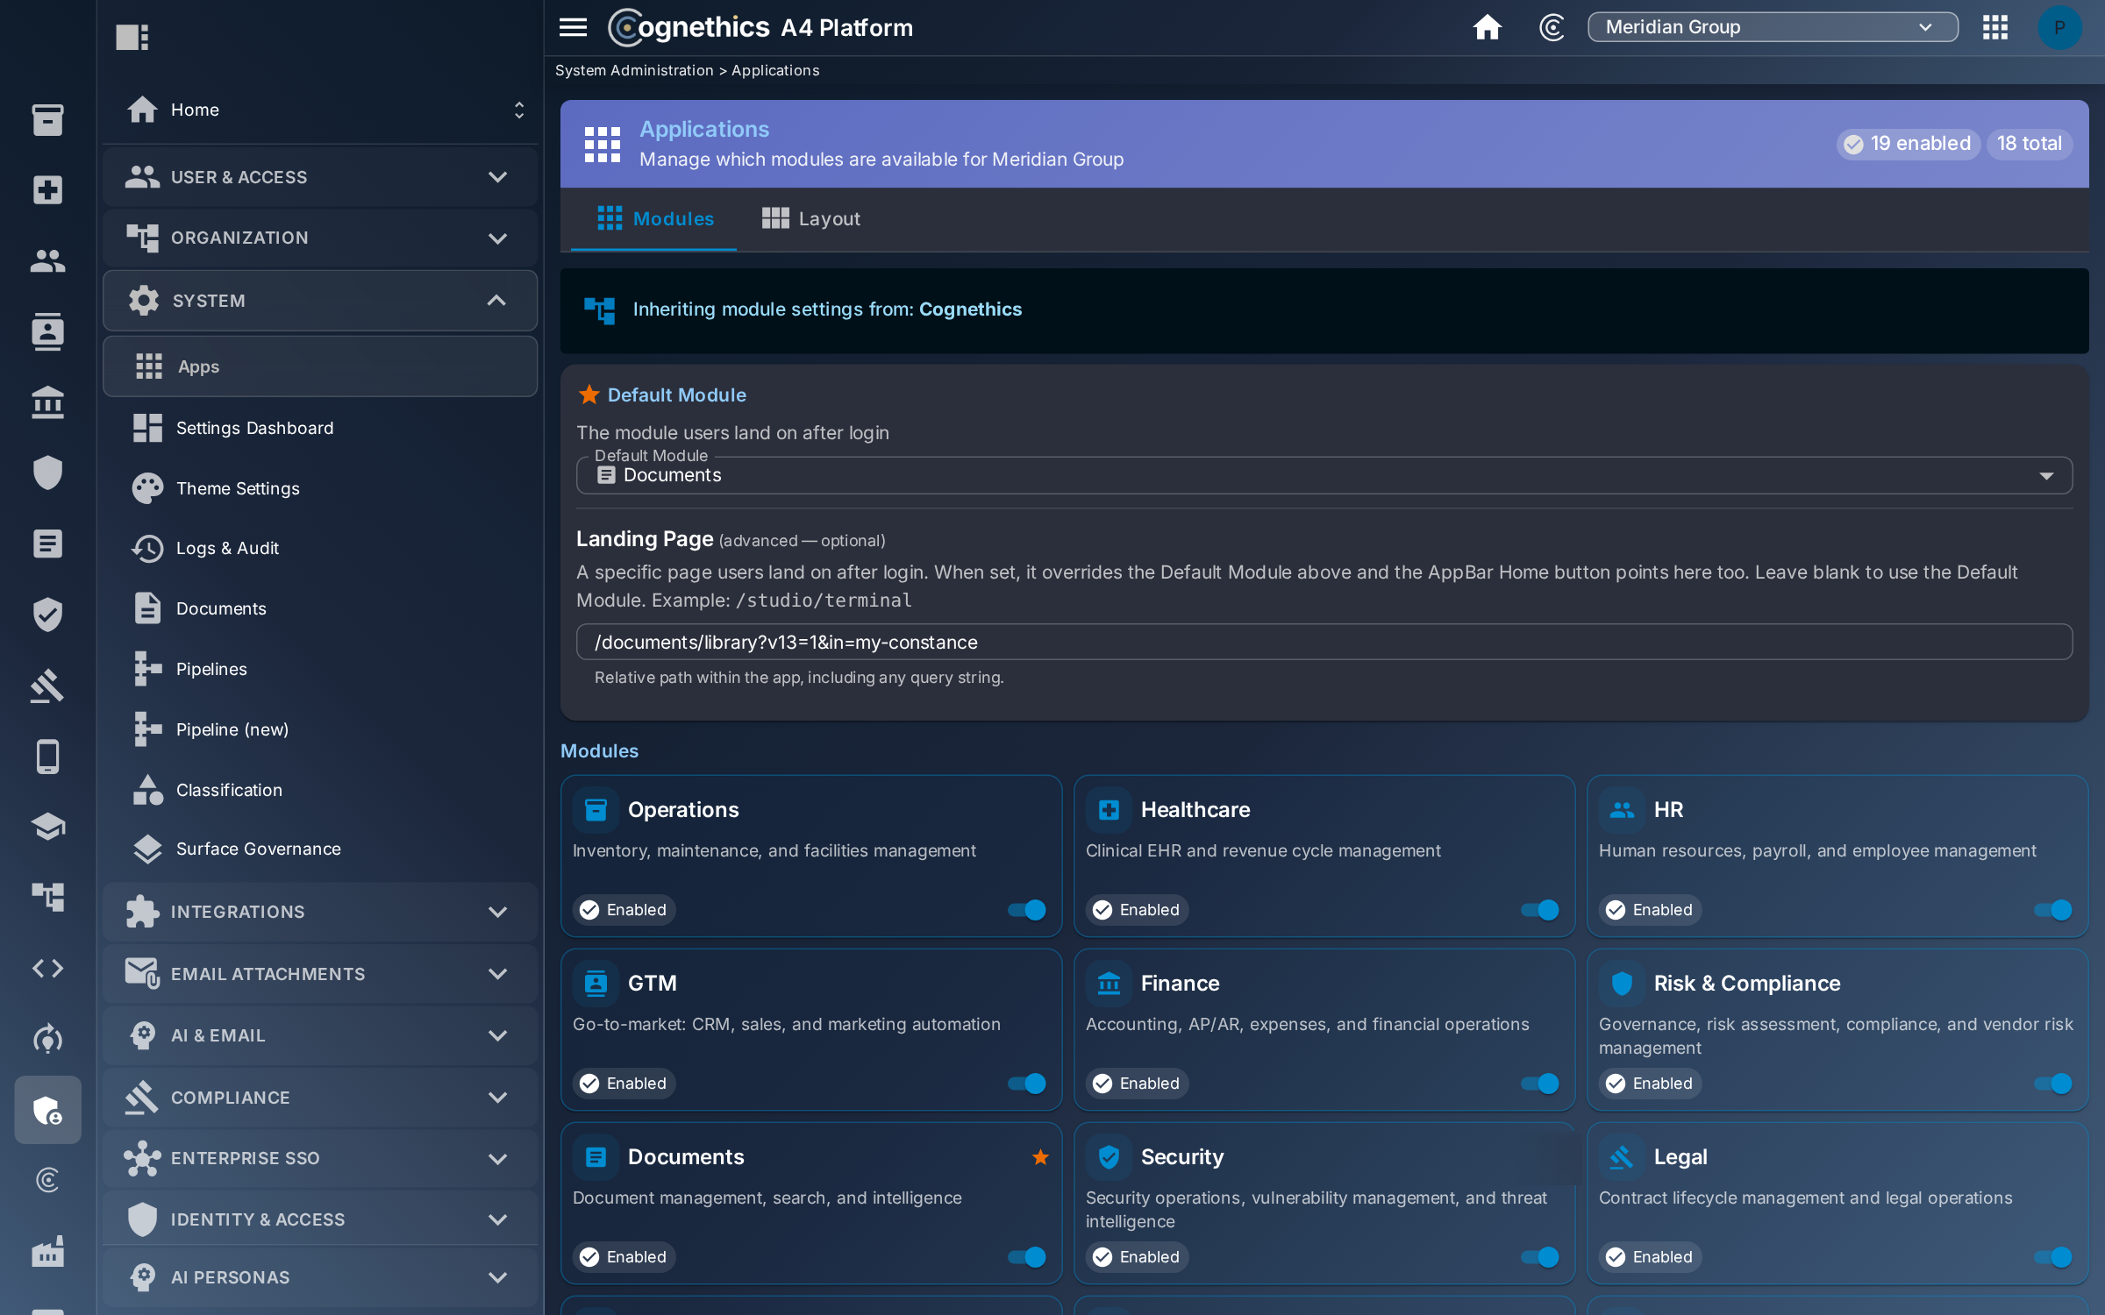Open Surface Governance menu item

click(x=320, y=849)
